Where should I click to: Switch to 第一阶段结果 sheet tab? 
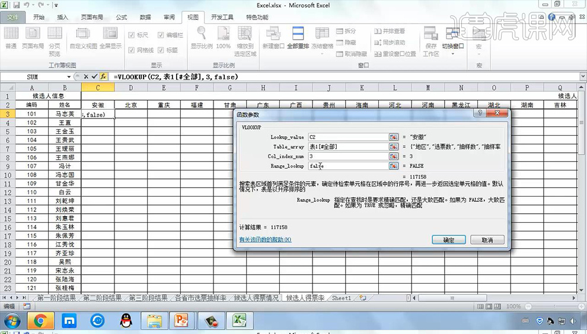(x=56, y=298)
